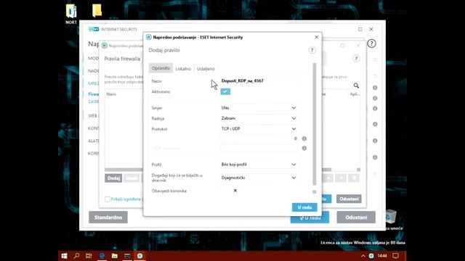465x261 pixels.
Task: Switch to the Lokalno tab
Action: point(183,68)
